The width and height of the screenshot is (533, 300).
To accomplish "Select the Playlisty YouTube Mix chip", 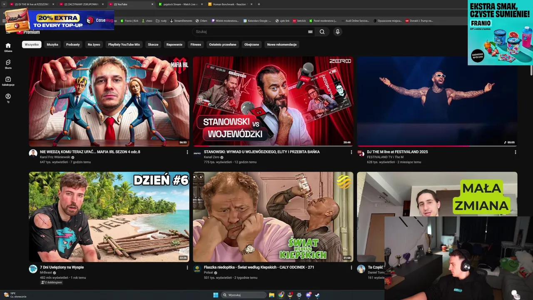I will (124, 45).
